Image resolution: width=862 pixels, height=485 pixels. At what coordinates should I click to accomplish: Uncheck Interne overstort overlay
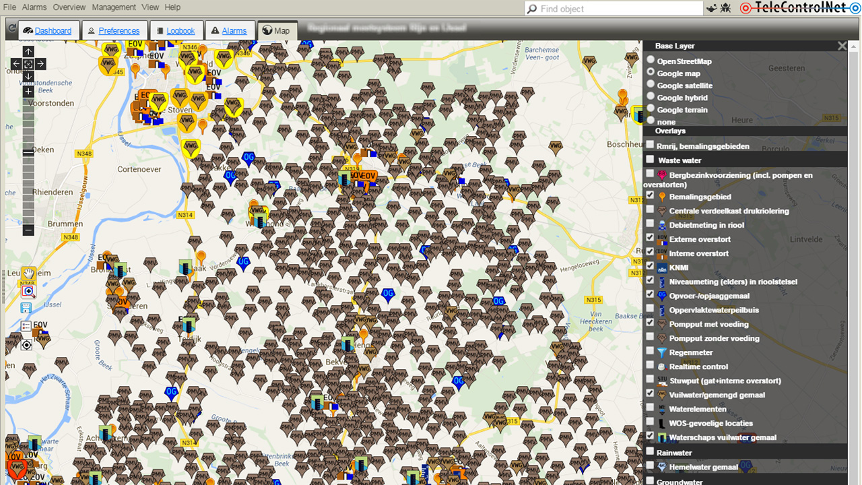click(650, 252)
